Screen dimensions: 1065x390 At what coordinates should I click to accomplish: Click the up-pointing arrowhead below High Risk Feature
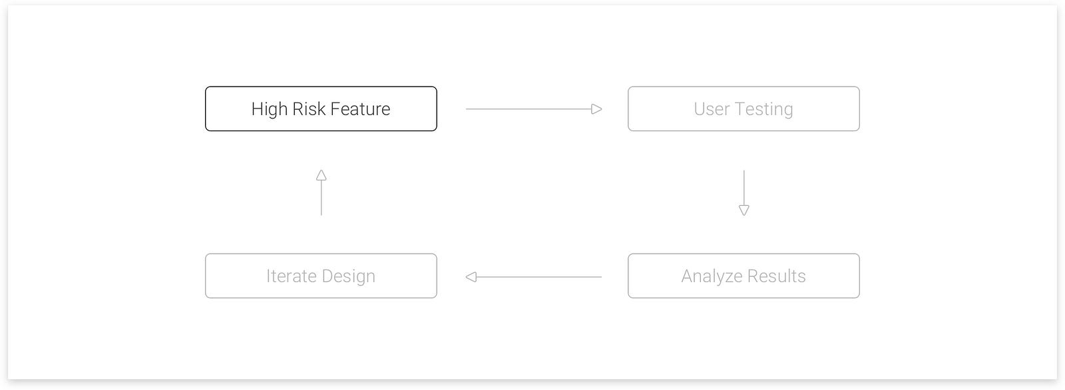321,175
